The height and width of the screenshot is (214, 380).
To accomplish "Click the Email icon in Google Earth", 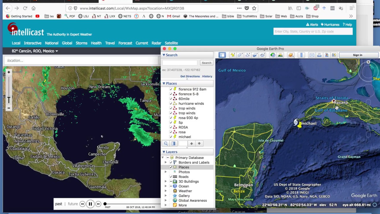I will click(x=312, y=55).
